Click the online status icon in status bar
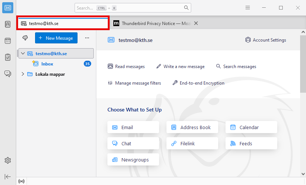The height and width of the screenshot is (185, 306). 21,181
